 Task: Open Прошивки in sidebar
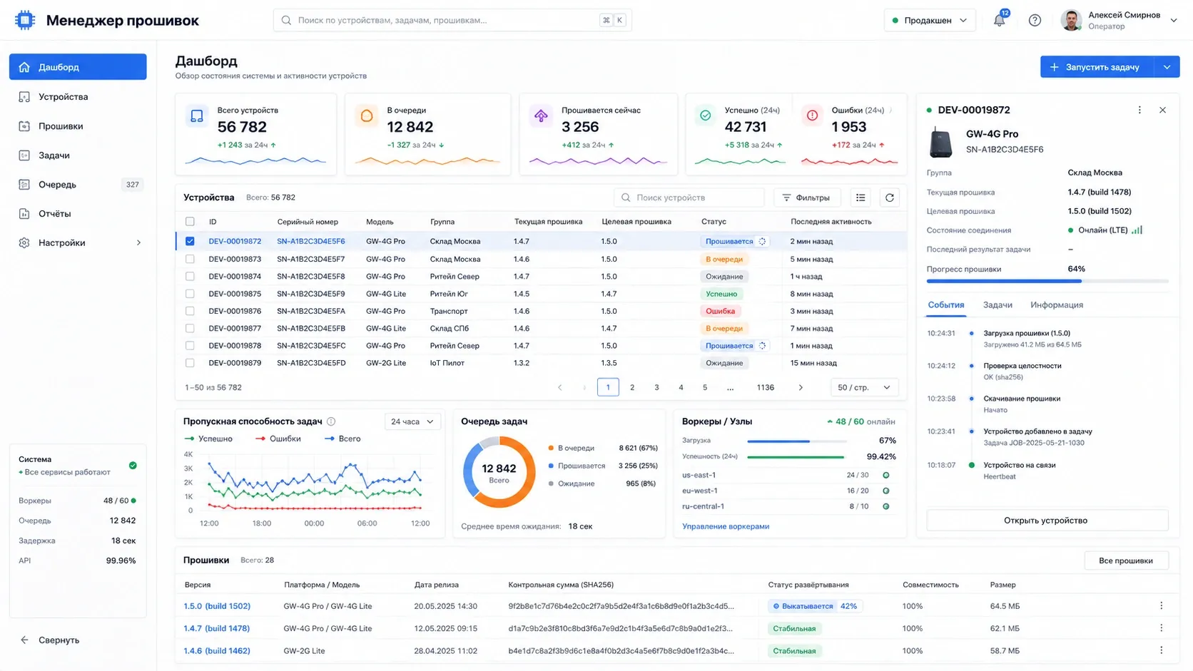(78, 126)
